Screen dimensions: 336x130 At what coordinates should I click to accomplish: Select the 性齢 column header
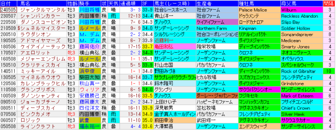click(72, 3)
